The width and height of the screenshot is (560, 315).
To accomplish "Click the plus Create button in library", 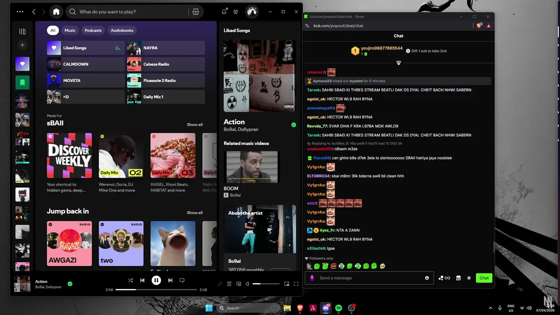I will click(22, 45).
